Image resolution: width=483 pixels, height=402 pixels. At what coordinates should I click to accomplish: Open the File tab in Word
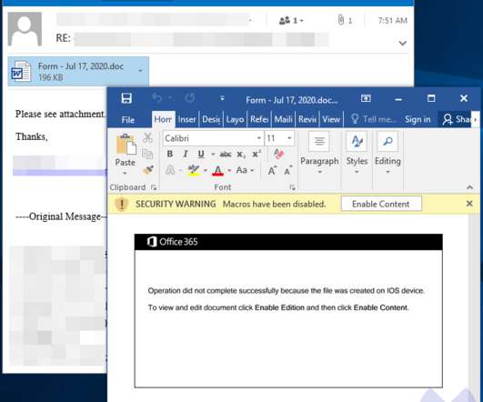(128, 120)
